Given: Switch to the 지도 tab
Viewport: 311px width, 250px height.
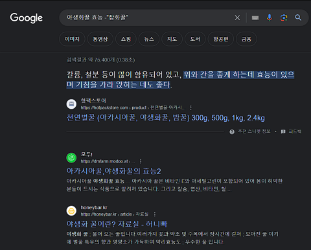Looking at the screenshot, I should pos(172,39).
